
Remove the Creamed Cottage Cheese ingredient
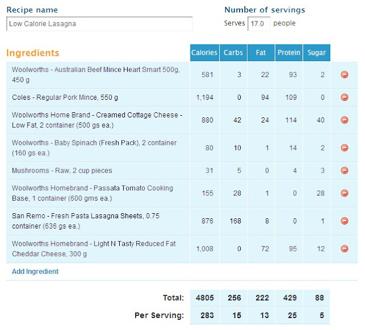click(344, 120)
